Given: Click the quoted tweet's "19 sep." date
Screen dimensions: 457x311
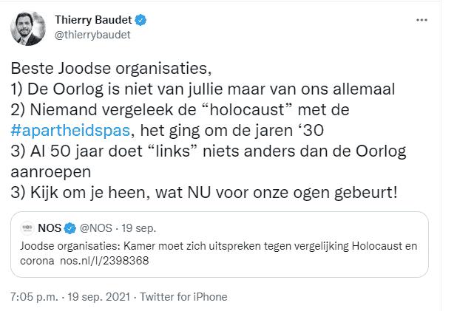Looking at the screenshot, I should click(x=138, y=228).
